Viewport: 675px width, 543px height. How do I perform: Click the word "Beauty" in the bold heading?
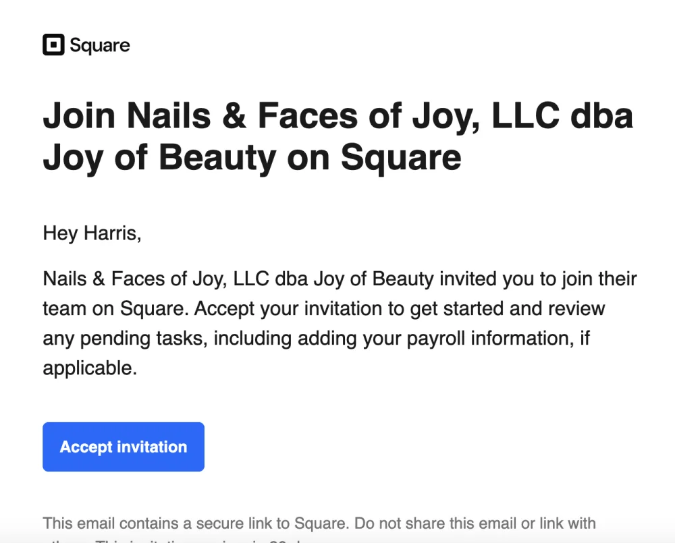[217, 156]
